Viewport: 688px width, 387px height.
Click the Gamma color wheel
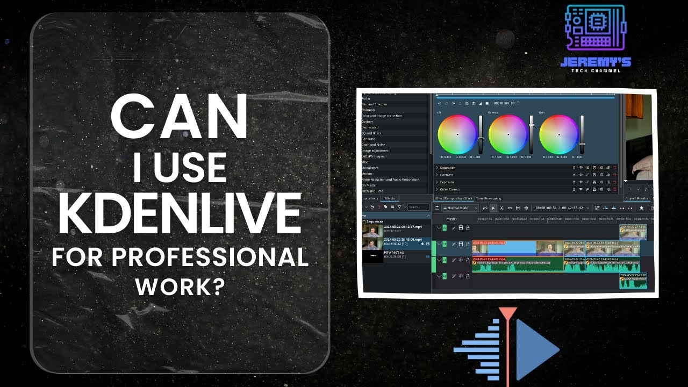(x=508, y=134)
